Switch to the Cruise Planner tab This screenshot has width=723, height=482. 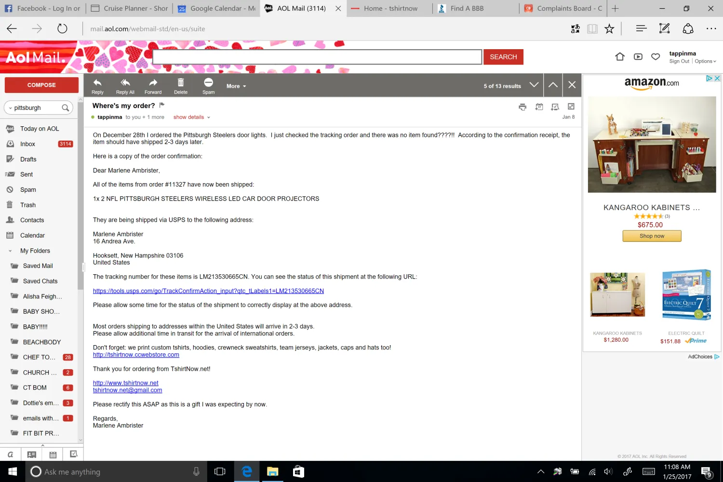pyautogui.click(x=130, y=8)
